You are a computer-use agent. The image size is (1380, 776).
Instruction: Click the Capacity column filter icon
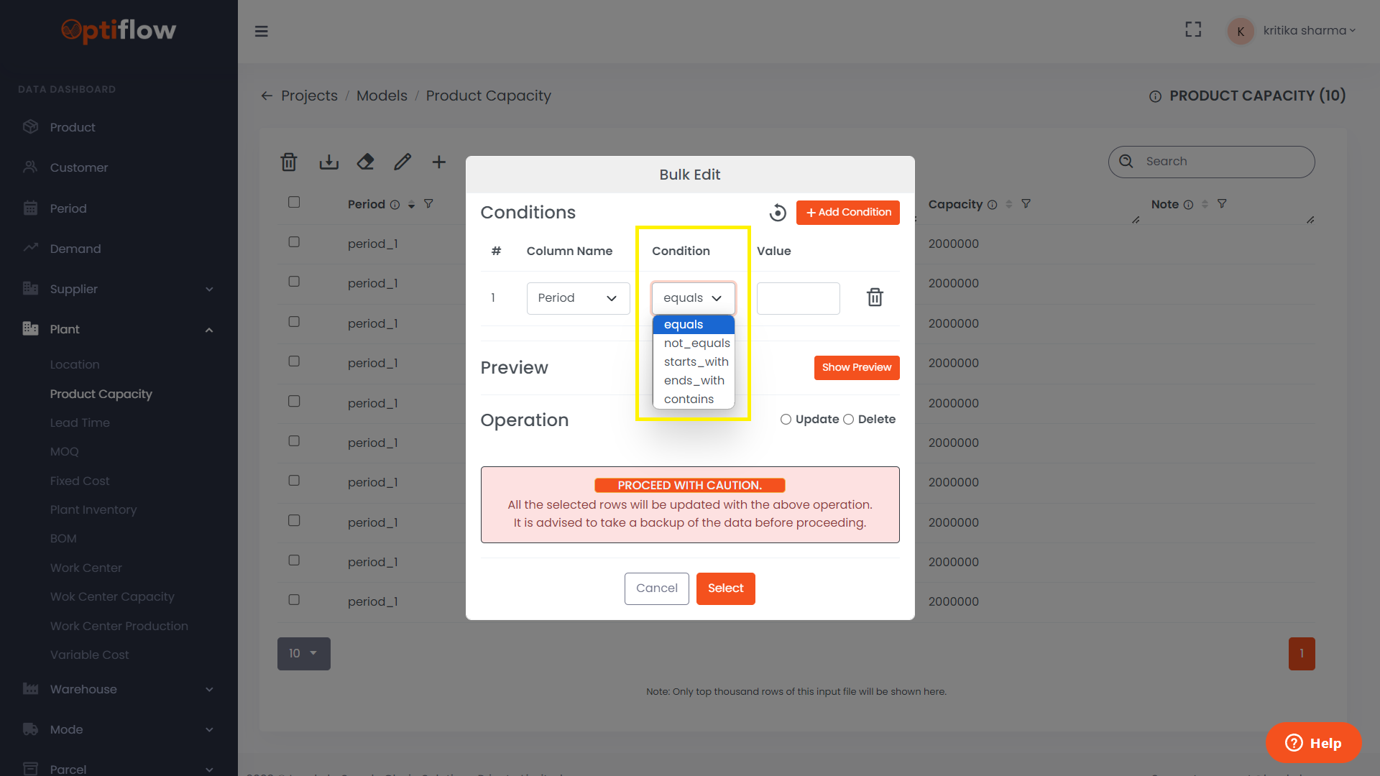[x=1026, y=204]
